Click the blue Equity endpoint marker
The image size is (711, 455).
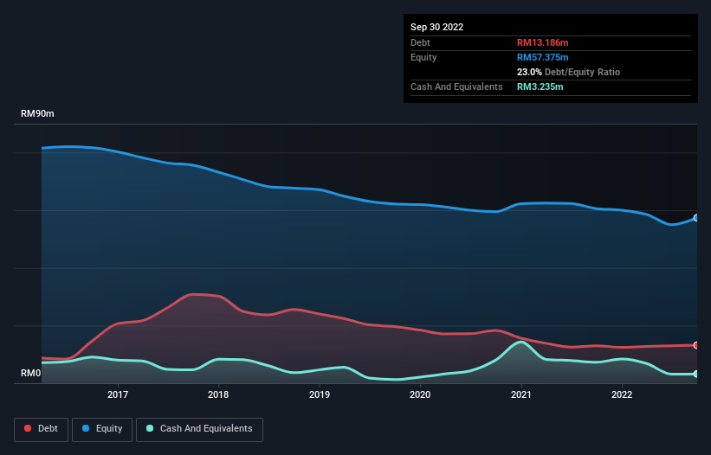coord(696,218)
